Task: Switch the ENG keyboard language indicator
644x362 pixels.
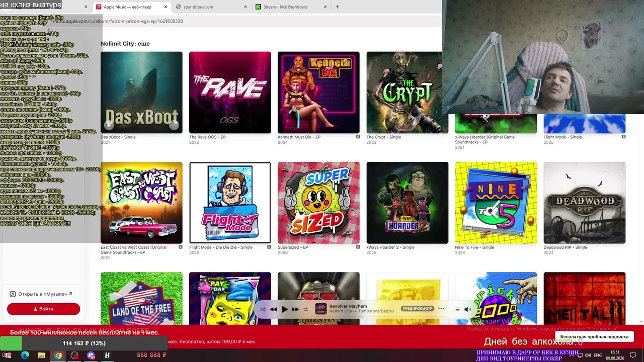Action: pyautogui.click(x=599, y=355)
